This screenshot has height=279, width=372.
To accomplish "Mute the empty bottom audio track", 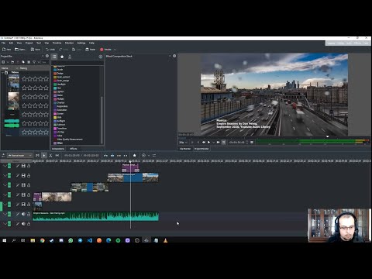I will 23,224.
